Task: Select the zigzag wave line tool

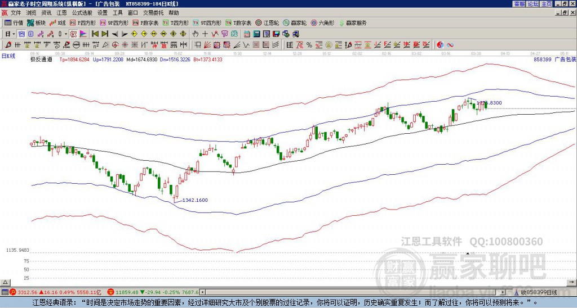Action: [x=246, y=45]
